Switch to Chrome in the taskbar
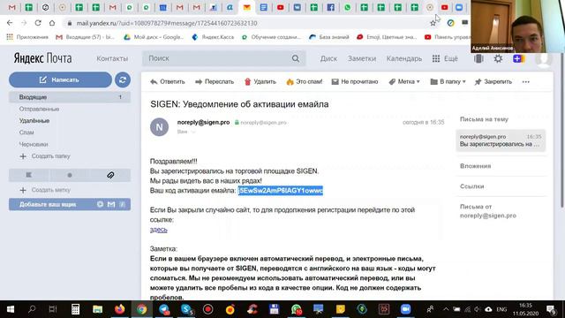 (141, 309)
